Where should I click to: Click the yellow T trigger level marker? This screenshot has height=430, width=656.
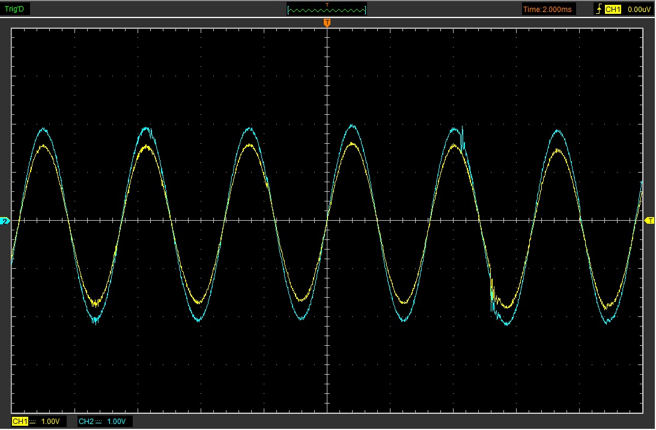point(649,221)
